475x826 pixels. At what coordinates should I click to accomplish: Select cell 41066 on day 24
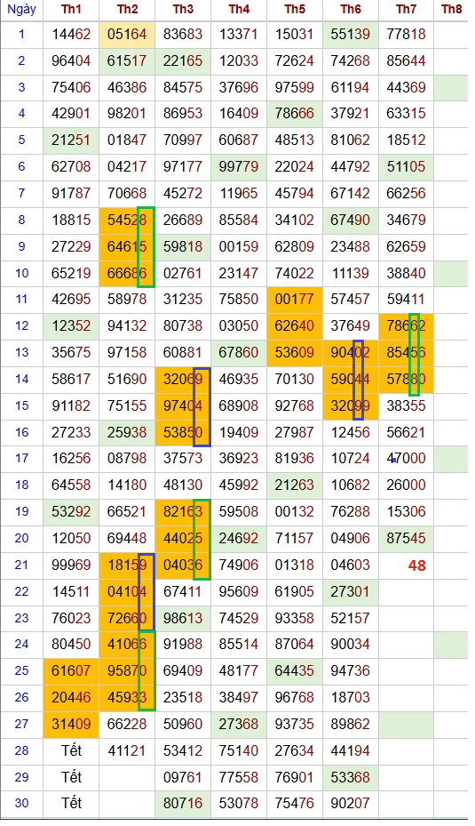pyautogui.click(x=127, y=645)
